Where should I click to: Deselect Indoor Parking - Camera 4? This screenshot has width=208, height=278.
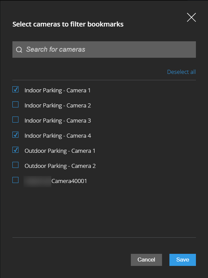pyautogui.click(x=15, y=135)
